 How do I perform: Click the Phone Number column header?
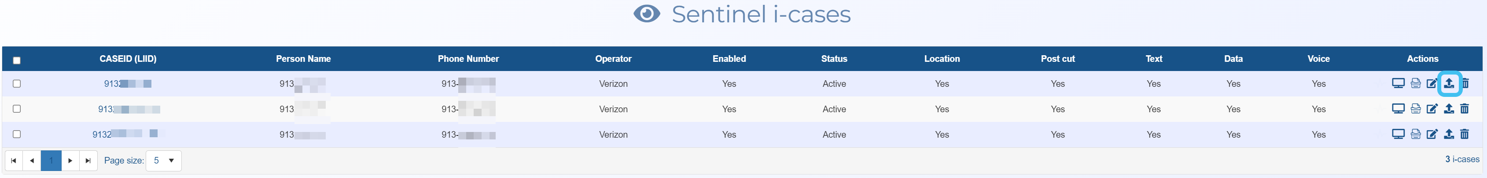click(x=468, y=59)
